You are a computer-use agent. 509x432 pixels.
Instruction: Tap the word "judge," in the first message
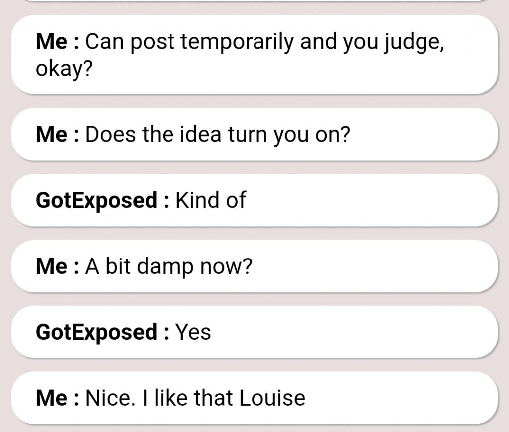click(414, 43)
